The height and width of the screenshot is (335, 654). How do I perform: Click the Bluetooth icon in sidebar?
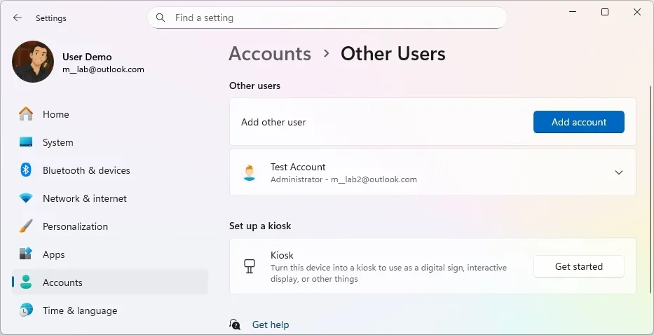pyautogui.click(x=26, y=170)
